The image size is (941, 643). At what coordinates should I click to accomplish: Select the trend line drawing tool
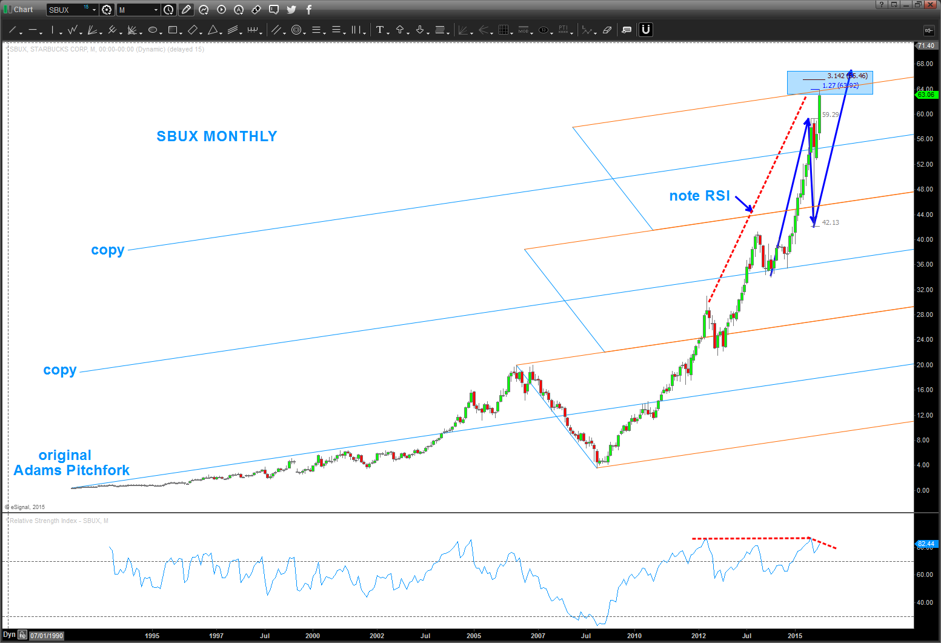[x=13, y=30]
